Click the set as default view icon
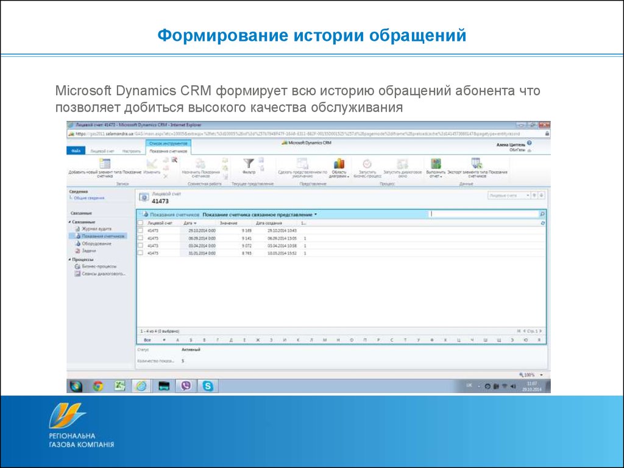Image resolution: width=624 pixels, height=468 pixels. click(302, 163)
